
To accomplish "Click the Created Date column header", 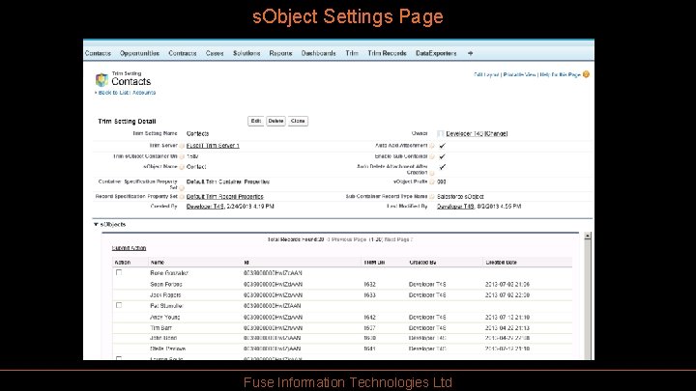I will click(x=501, y=263).
